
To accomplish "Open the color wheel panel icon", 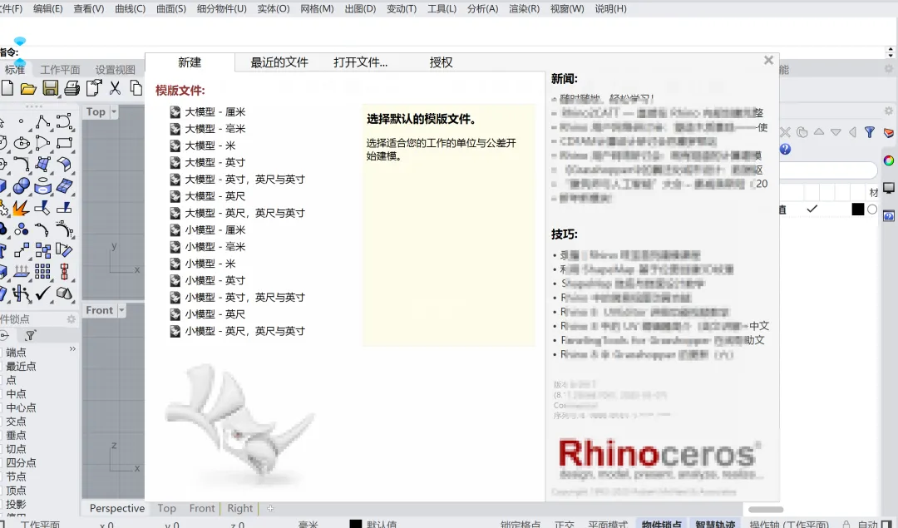I will point(888,160).
